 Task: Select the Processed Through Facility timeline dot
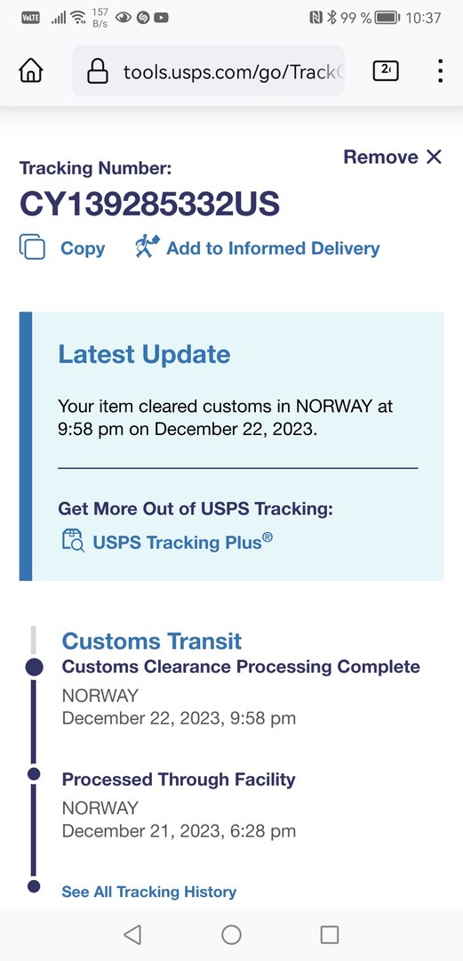pyautogui.click(x=35, y=774)
